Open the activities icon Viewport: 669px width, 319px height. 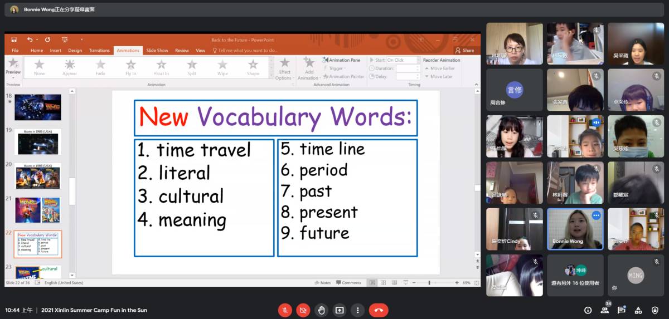click(638, 310)
